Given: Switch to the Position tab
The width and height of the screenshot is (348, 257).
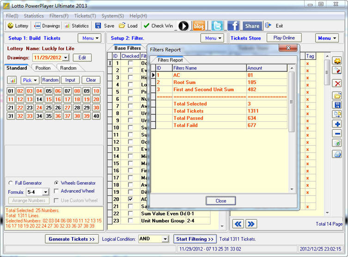Looking at the screenshot, I should pyautogui.click(x=43, y=68).
